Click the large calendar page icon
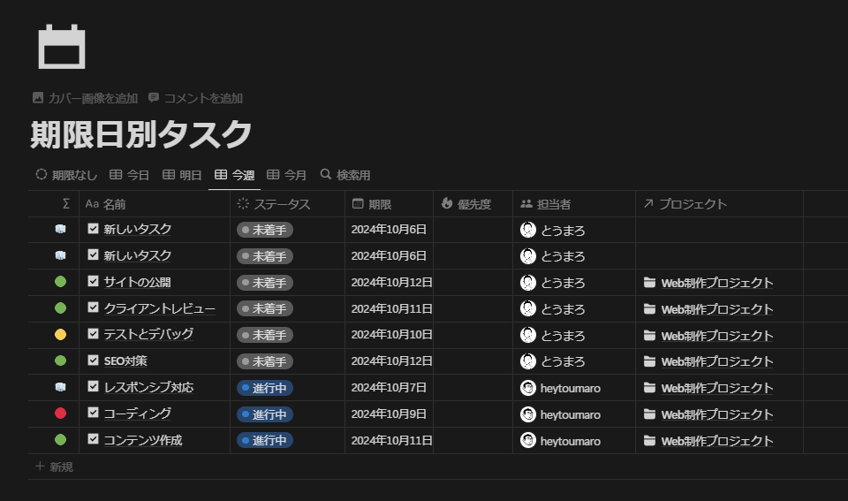The height and width of the screenshot is (501, 848). pyautogui.click(x=62, y=46)
